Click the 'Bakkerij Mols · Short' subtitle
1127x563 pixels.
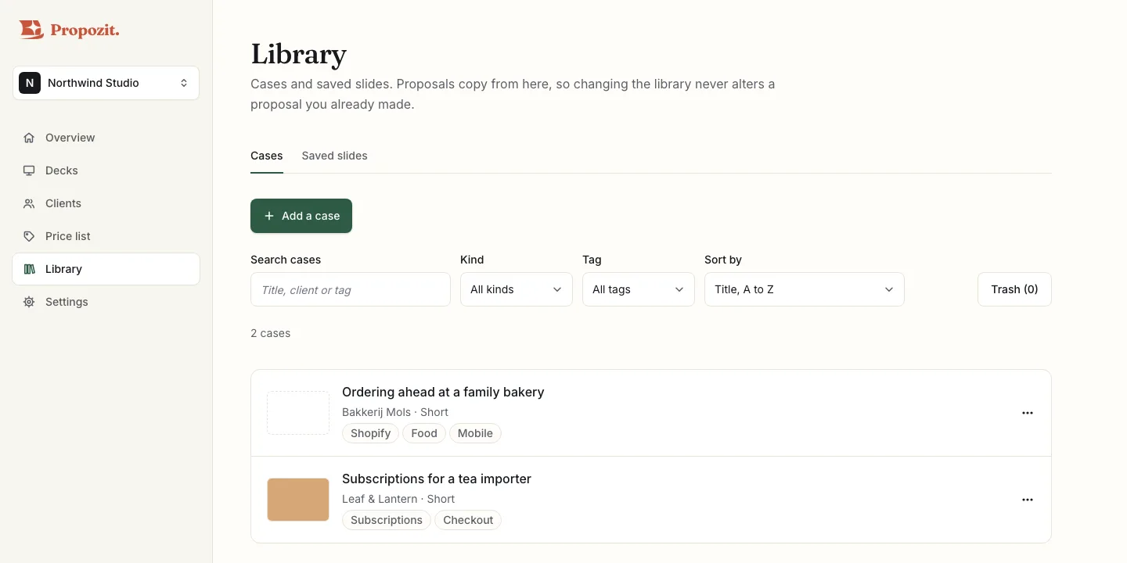(x=395, y=412)
